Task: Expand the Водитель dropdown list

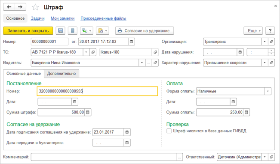Action: tap(142, 63)
